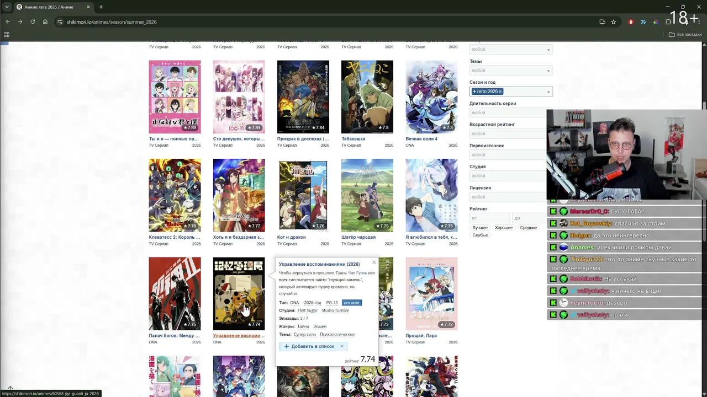Click the 'онгоинг' status badge

tap(352, 303)
